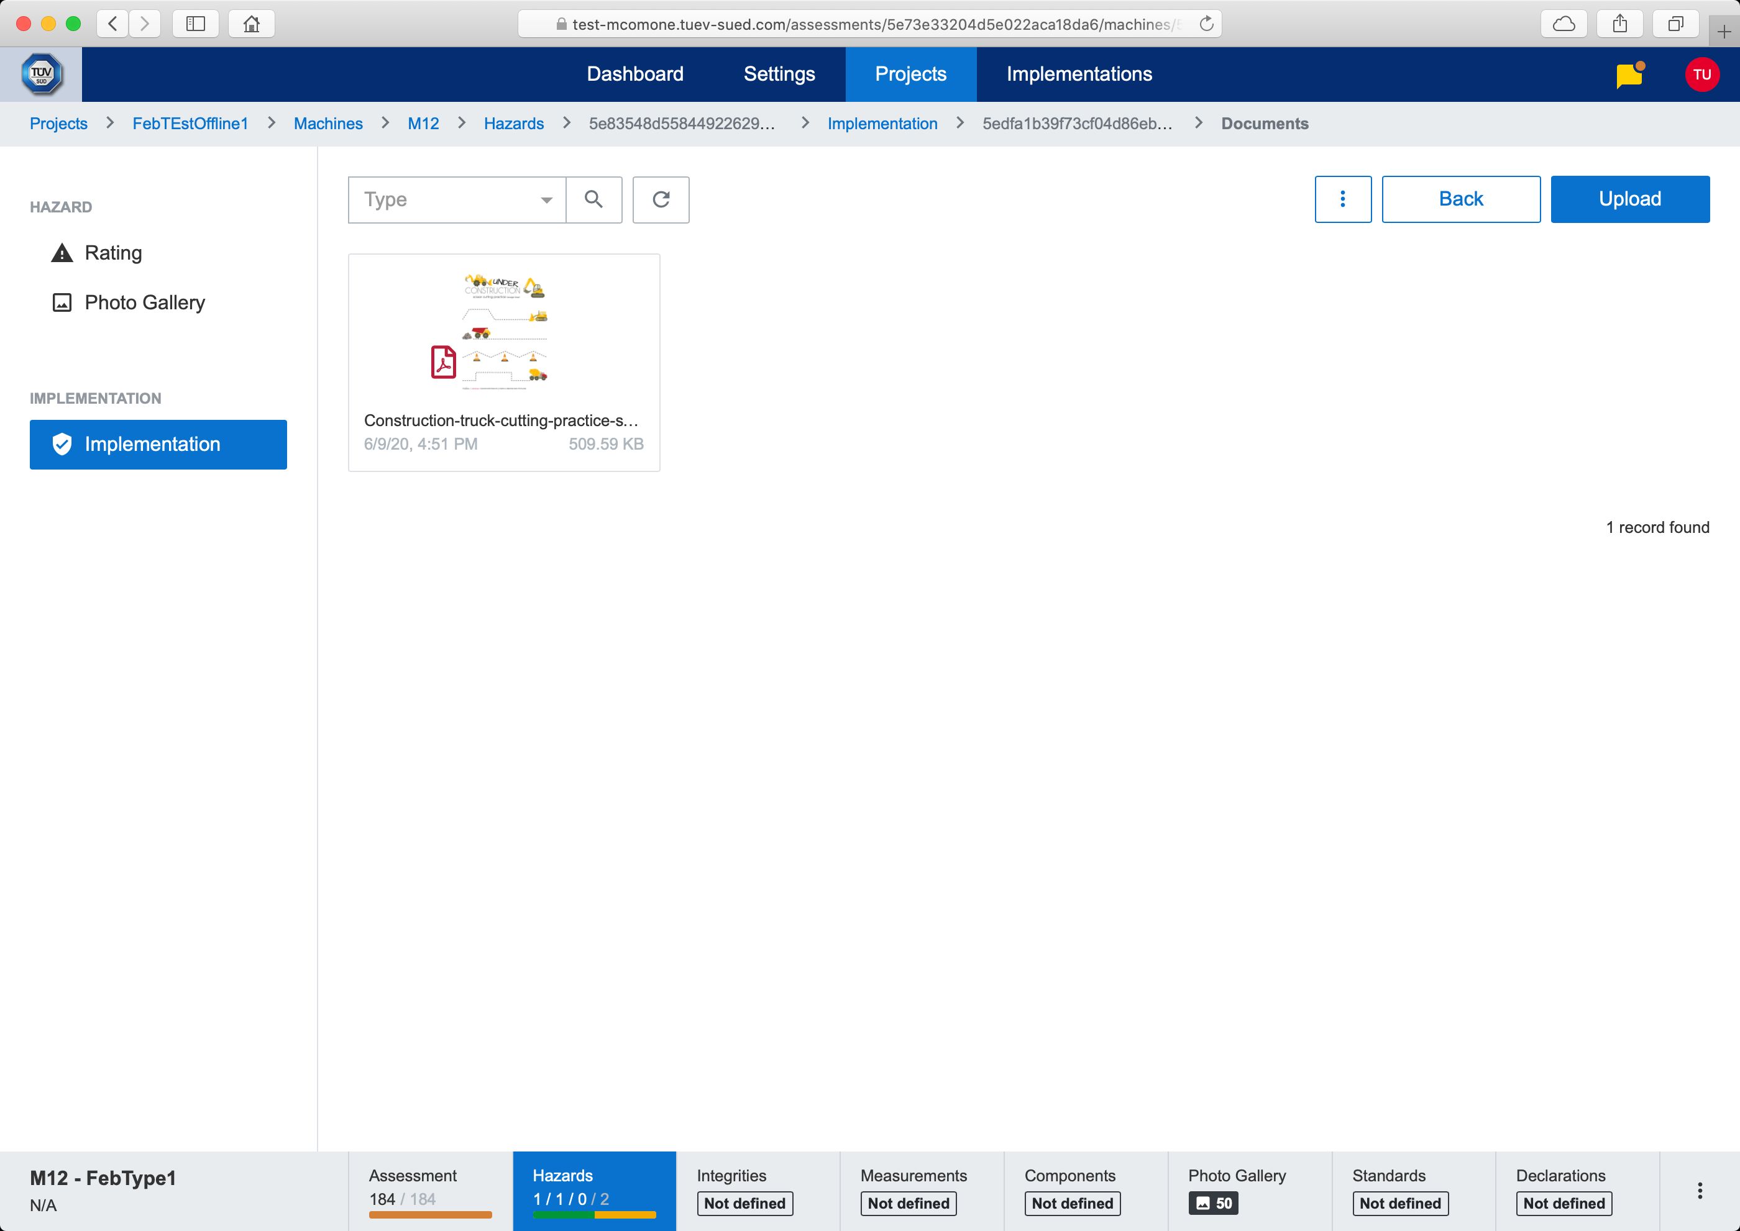The height and width of the screenshot is (1231, 1740).
Task: Open the three-dot options menu near Back
Action: [x=1342, y=199]
